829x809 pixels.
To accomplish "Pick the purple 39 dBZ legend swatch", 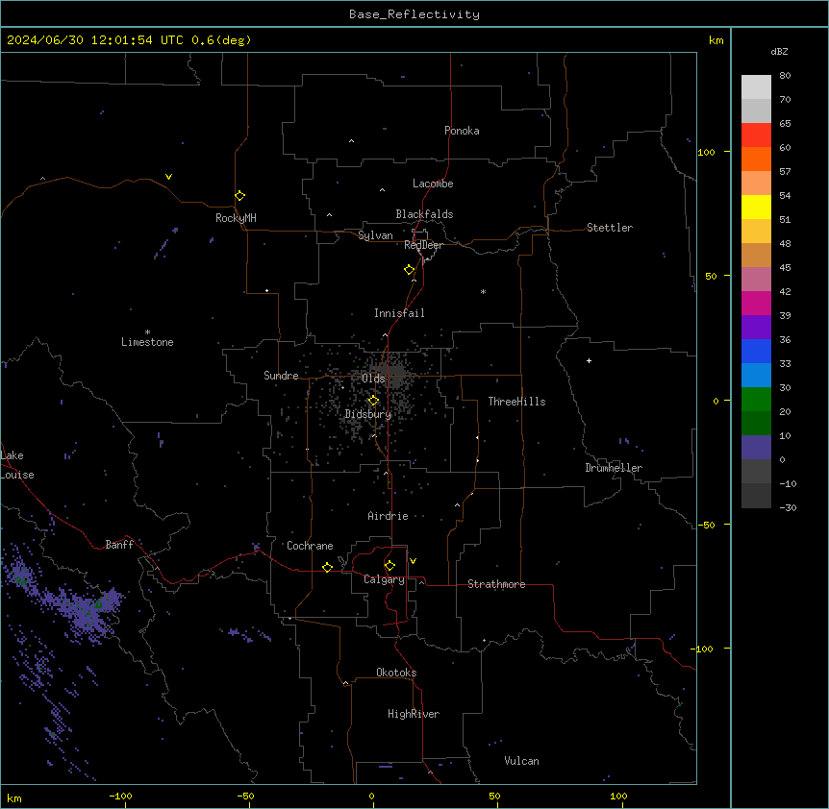I will pyautogui.click(x=756, y=327).
